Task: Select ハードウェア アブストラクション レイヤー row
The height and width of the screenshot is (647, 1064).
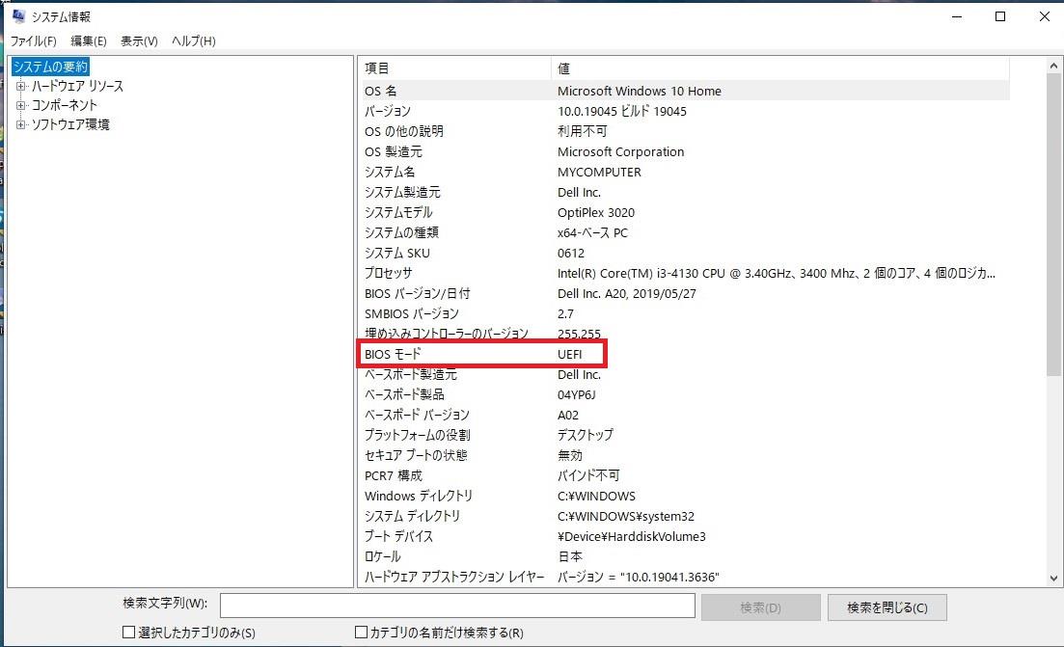Action: coord(684,578)
